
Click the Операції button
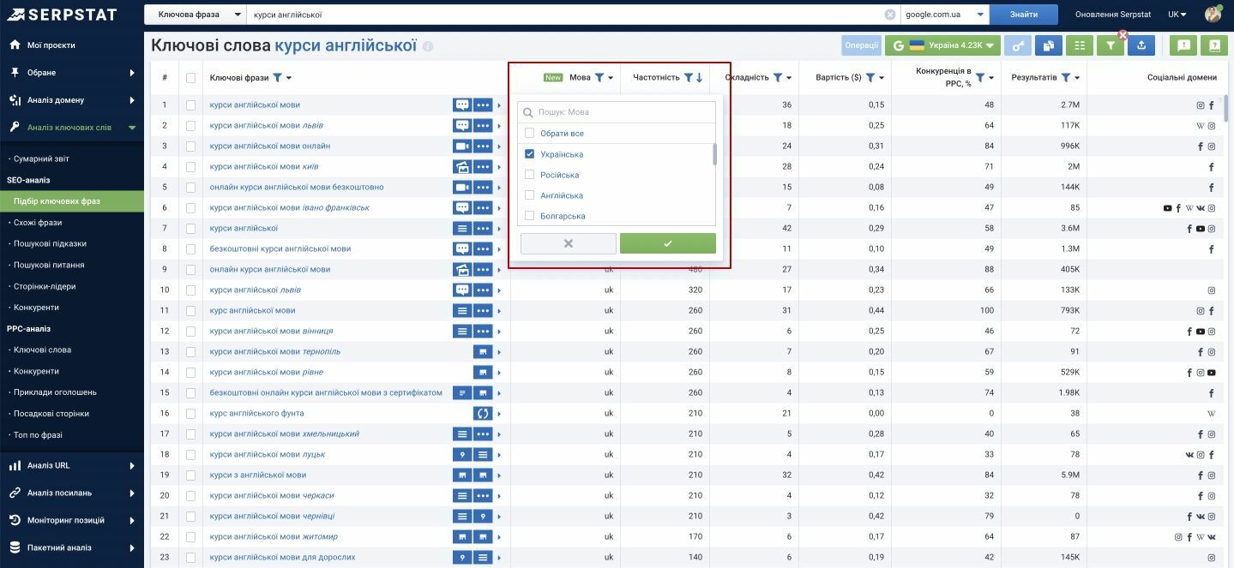[861, 45]
